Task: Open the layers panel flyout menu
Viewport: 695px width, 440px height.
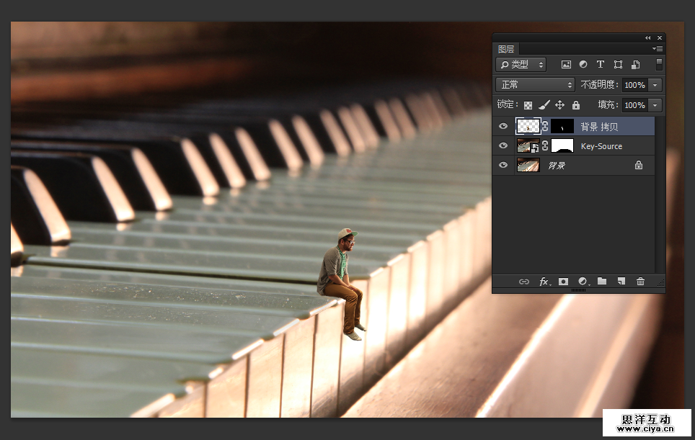Action: 658,49
